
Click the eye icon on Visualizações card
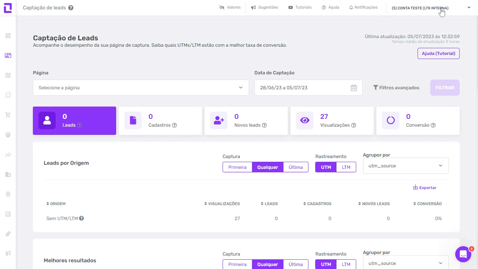305,120
